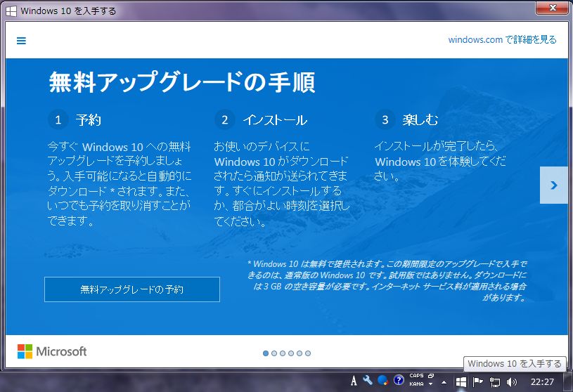The image size is (573, 392).
Task: Select the first page indicator dot
Action: (266, 353)
